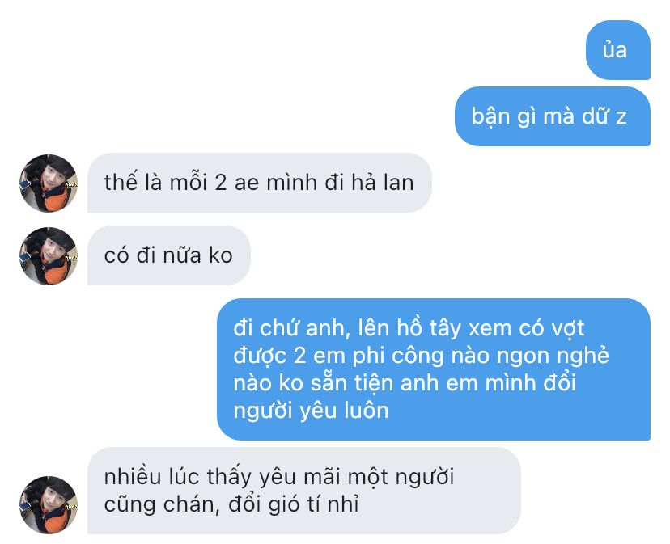Image resolution: width=670 pixels, height=544 pixels.
Task: Click the "bận gì mà dữ z" bubble
Action: pyautogui.click(x=553, y=116)
